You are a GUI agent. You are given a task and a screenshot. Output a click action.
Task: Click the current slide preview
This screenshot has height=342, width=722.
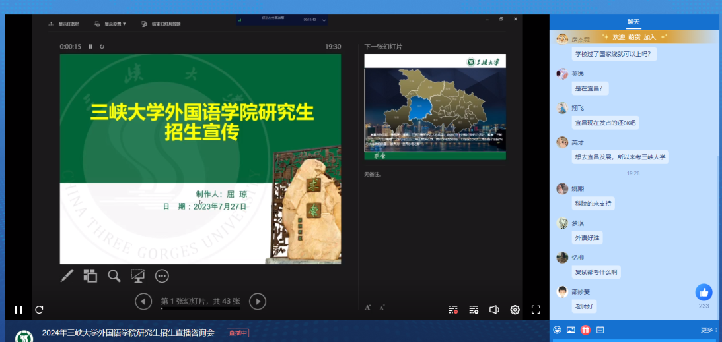tap(200, 159)
